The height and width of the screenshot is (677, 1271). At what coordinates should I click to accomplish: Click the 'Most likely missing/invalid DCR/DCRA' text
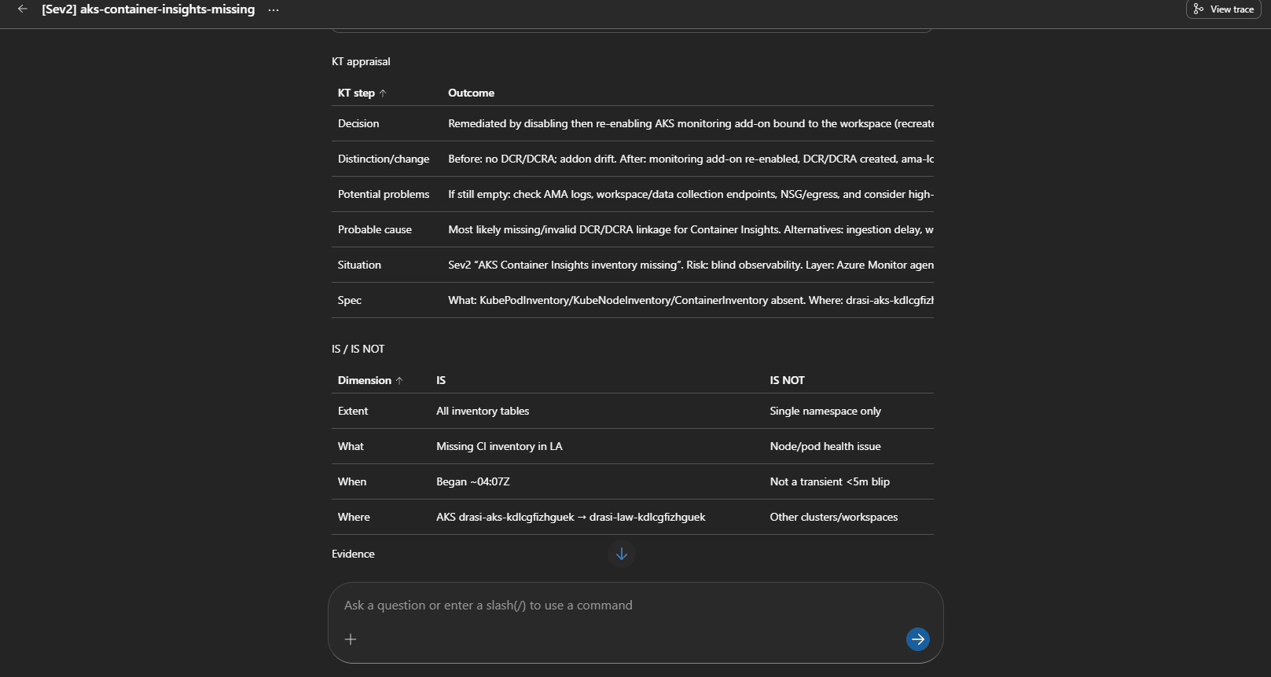(x=691, y=229)
